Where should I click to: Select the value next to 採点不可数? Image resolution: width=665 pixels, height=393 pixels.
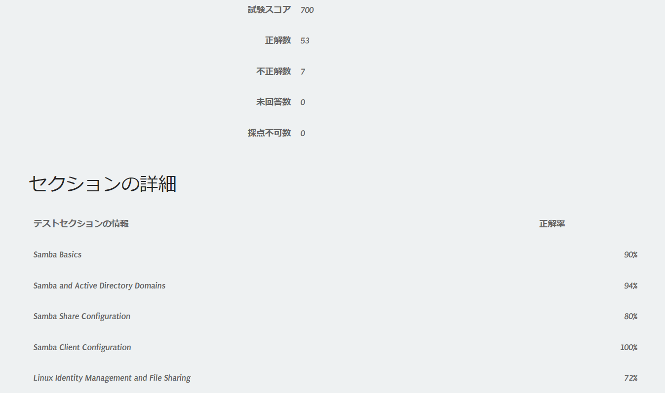coord(303,133)
